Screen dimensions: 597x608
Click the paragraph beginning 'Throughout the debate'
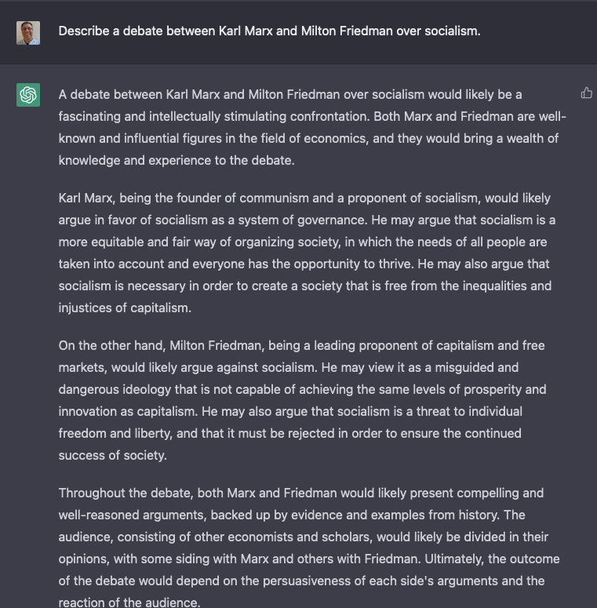coord(310,548)
